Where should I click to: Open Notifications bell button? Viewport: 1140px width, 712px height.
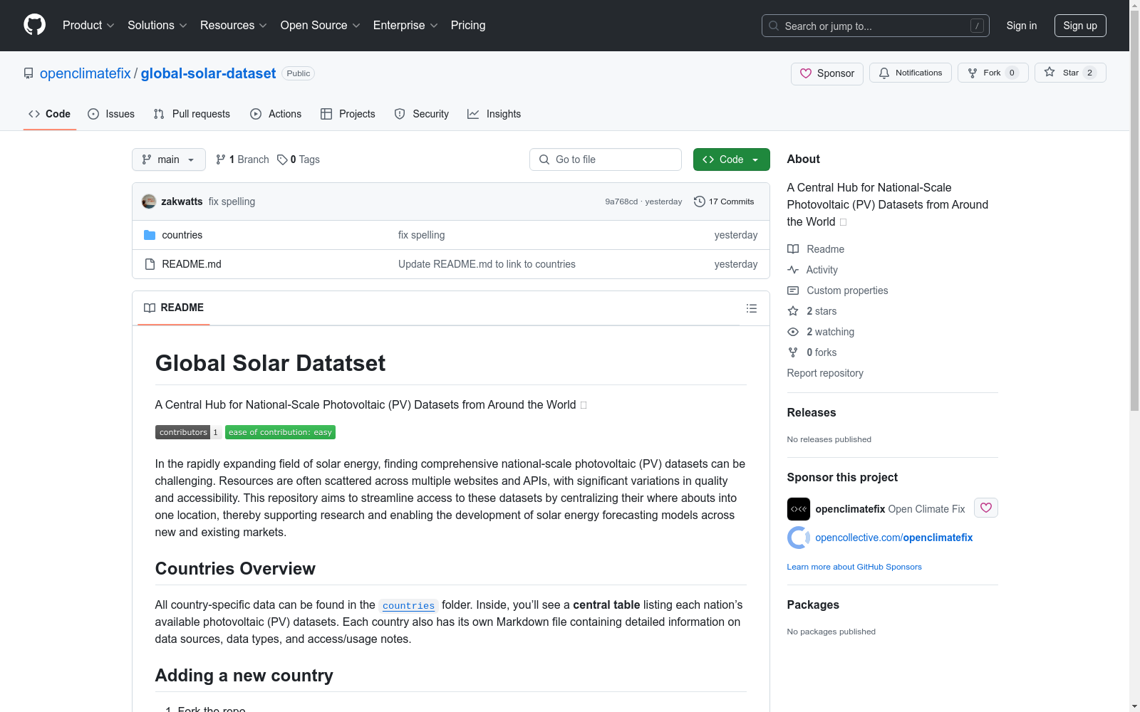tap(911, 73)
